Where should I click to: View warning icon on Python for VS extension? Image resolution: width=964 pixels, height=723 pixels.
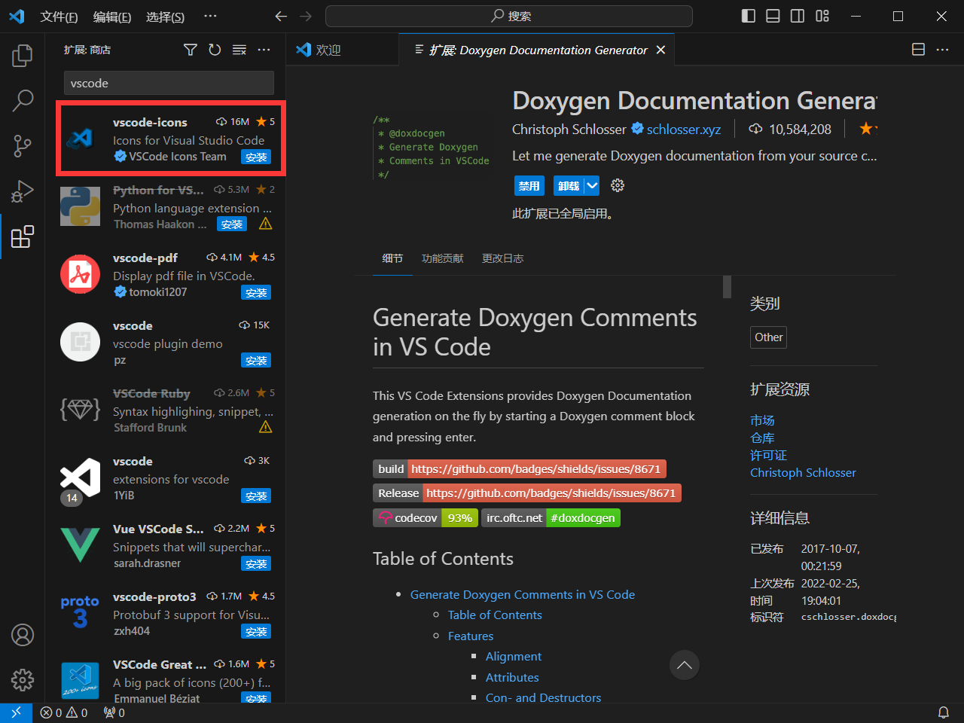[266, 224]
